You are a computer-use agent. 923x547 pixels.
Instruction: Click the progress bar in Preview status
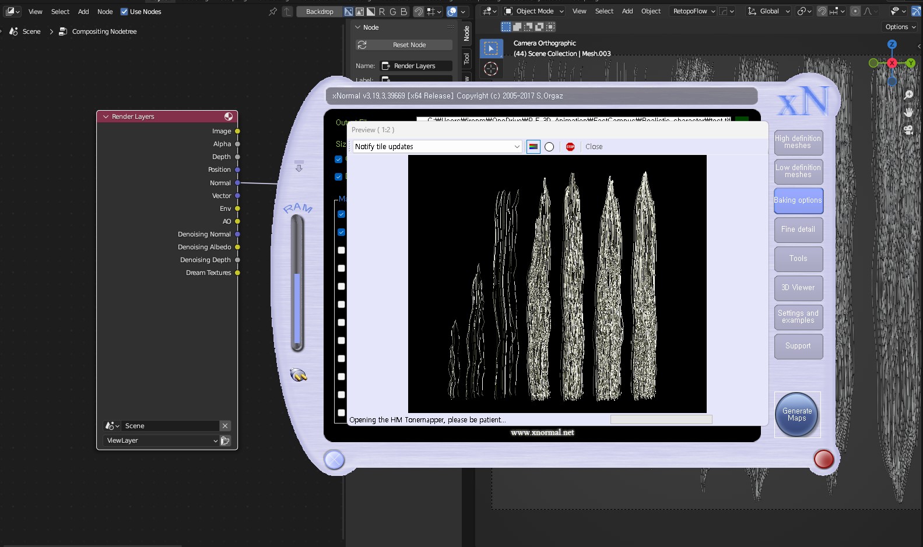pyautogui.click(x=661, y=419)
